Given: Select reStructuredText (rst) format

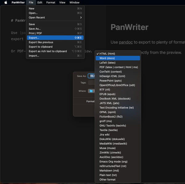Looking at the screenshot, I should click(x=118, y=166).
